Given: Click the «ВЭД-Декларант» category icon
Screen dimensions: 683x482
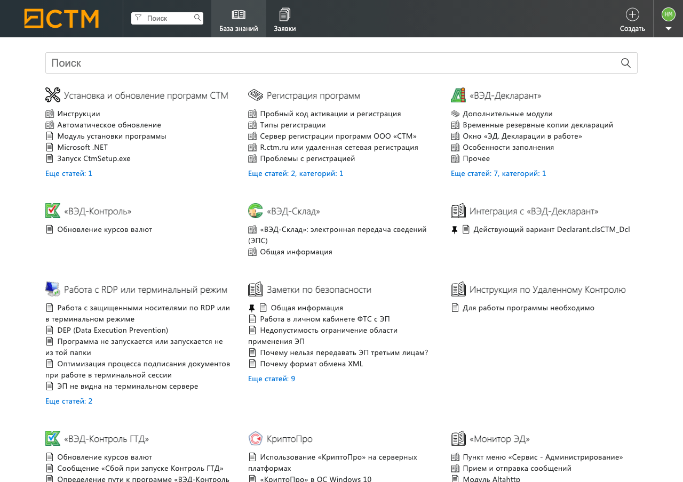Looking at the screenshot, I should [458, 95].
